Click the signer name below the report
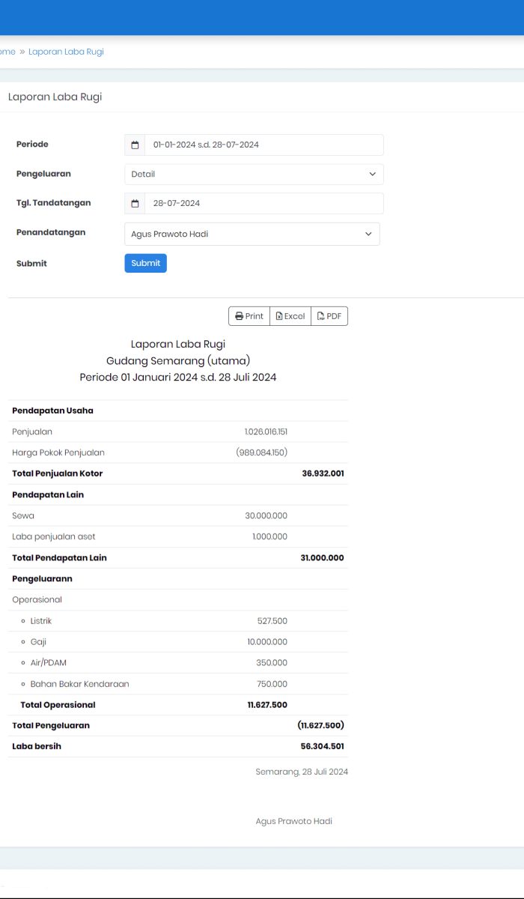This screenshot has width=524, height=899. pos(293,821)
